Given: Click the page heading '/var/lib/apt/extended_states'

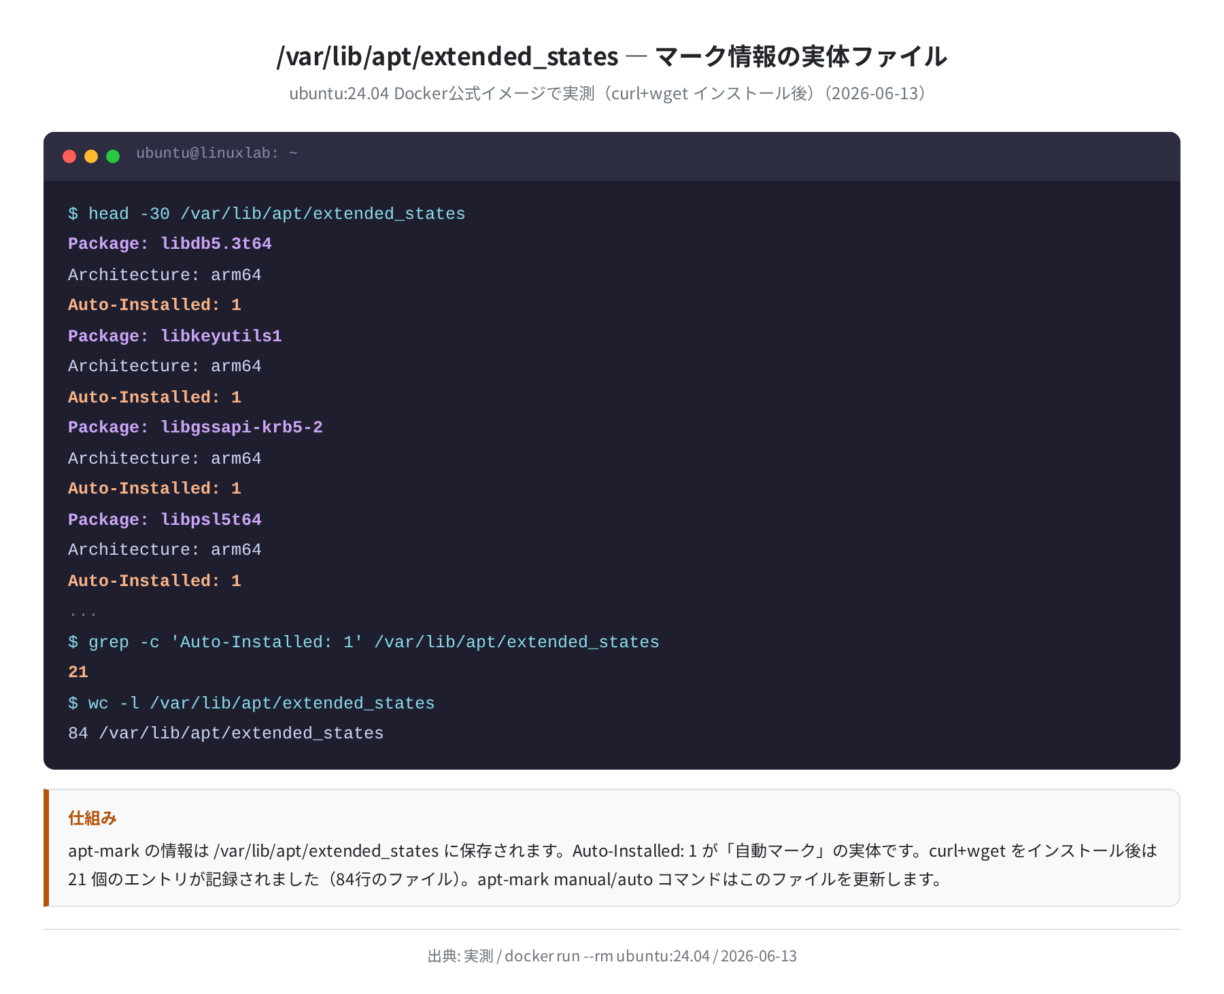Looking at the screenshot, I should (447, 56).
